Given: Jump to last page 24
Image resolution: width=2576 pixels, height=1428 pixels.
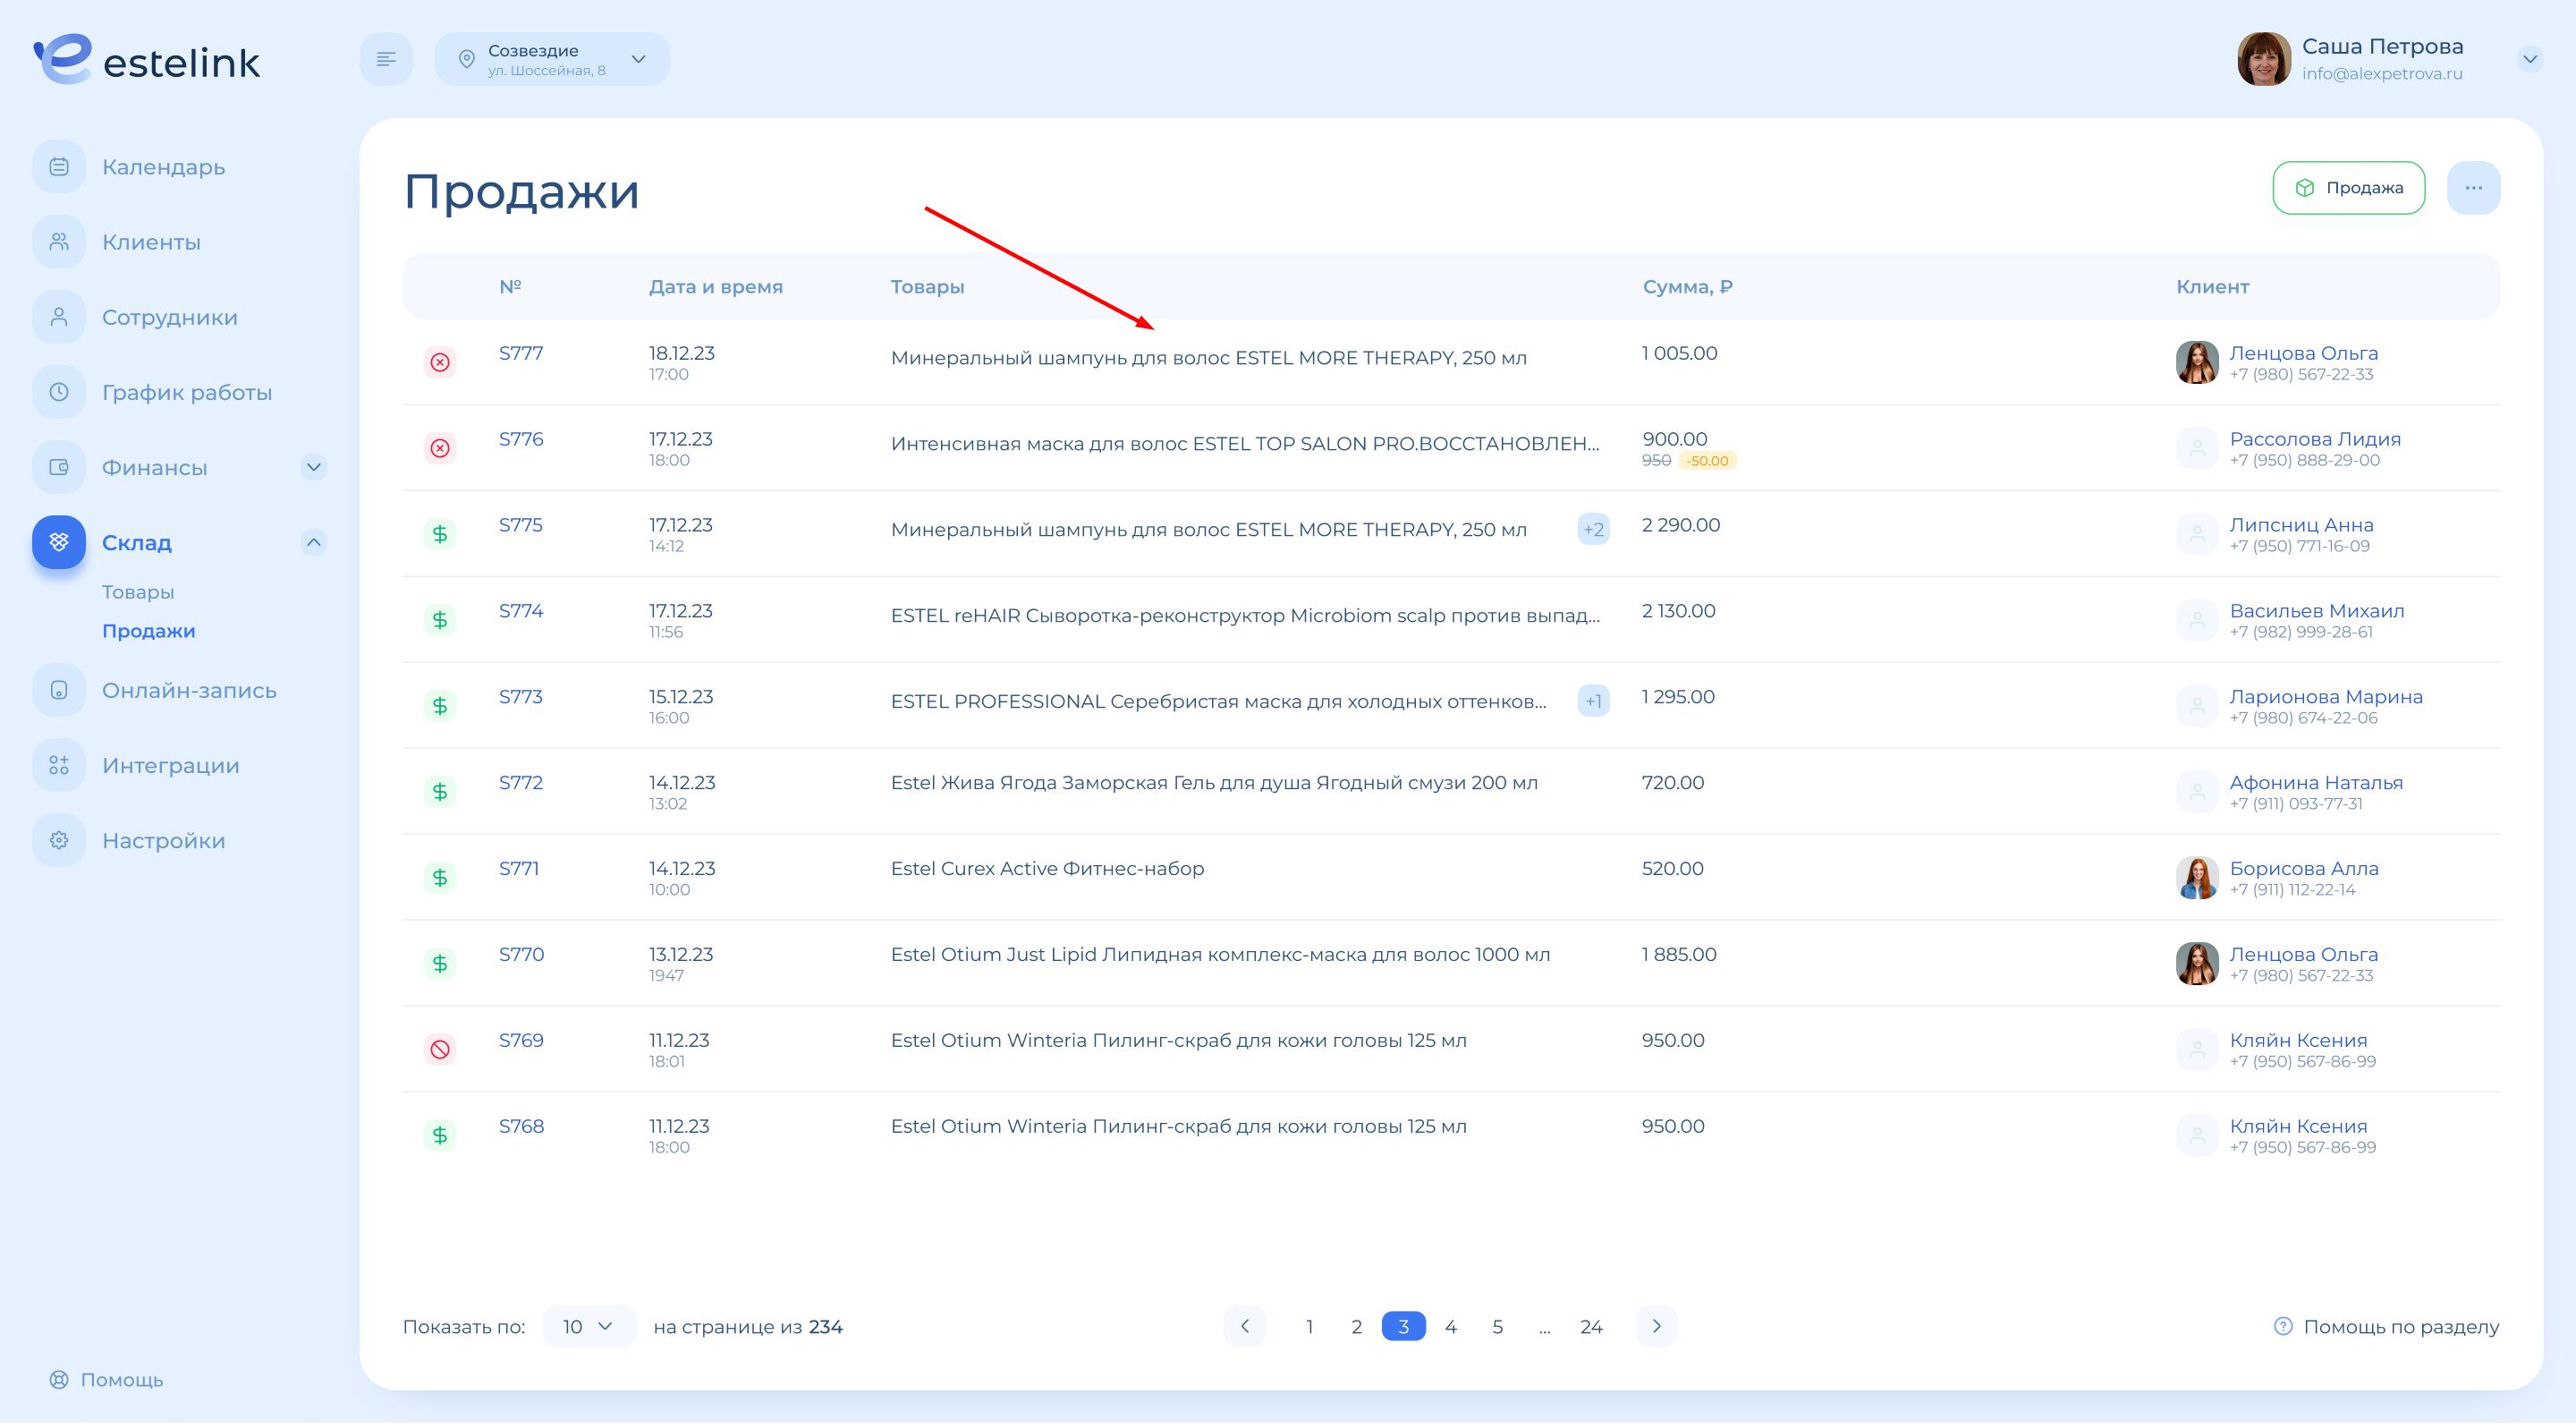Looking at the screenshot, I should (1591, 1327).
